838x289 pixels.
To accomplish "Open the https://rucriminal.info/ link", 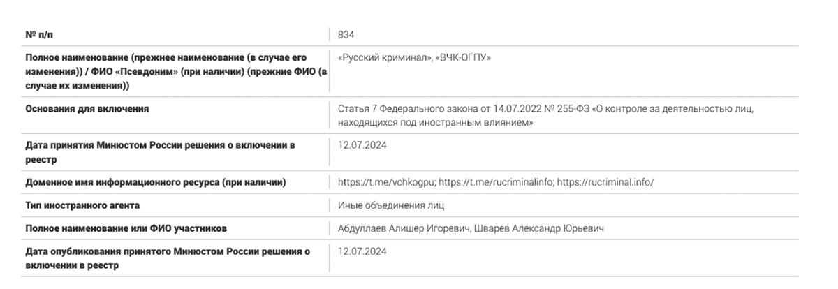I will pos(606,182).
